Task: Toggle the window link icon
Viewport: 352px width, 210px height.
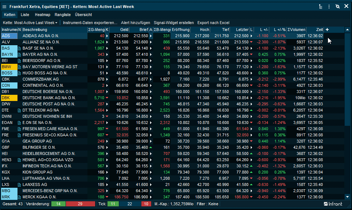Action: [337, 7]
